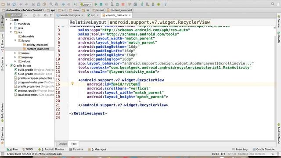Open the Terminal tool window
This screenshot has height=158, width=281.
76,149
